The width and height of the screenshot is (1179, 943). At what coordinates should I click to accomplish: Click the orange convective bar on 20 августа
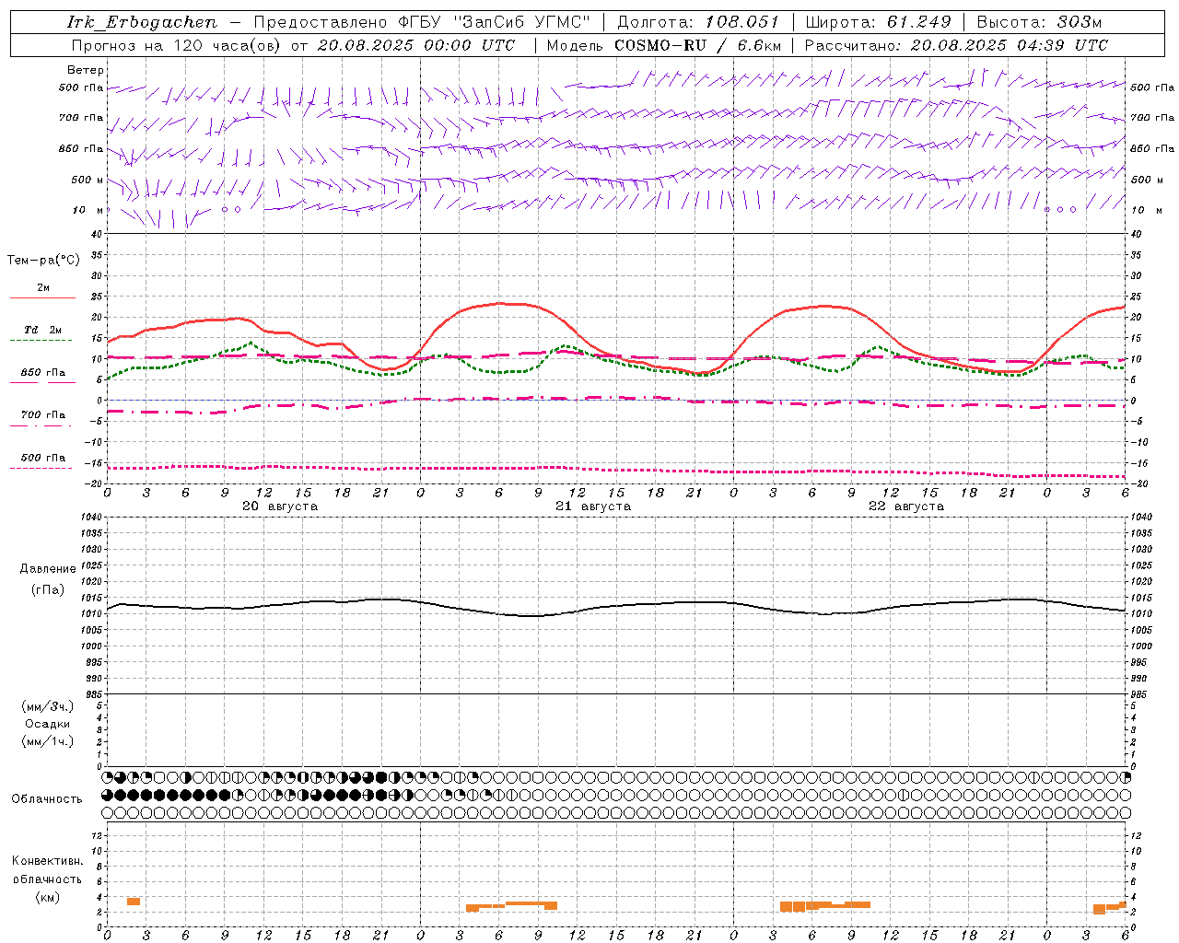(x=134, y=902)
